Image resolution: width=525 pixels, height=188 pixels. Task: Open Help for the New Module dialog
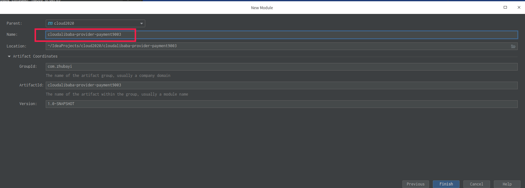click(507, 184)
